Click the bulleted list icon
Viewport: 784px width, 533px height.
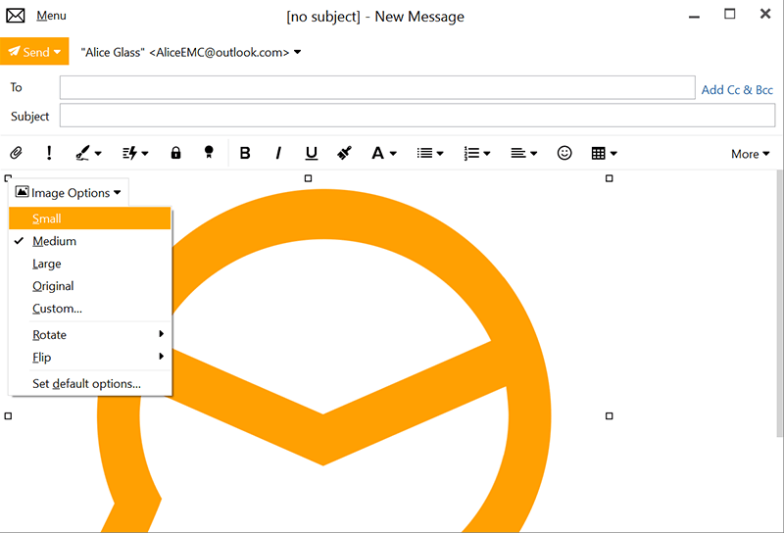pyautogui.click(x=424, y=153)
